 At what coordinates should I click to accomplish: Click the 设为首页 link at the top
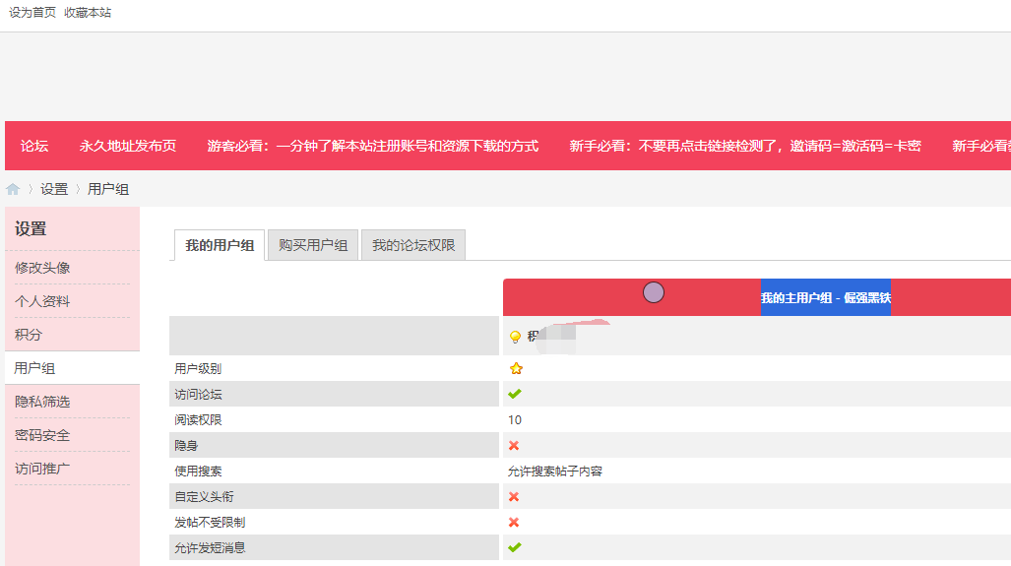tap(32, 12)
